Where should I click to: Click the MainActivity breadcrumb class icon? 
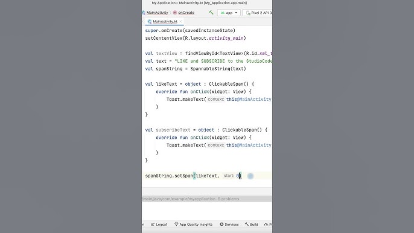144,13
